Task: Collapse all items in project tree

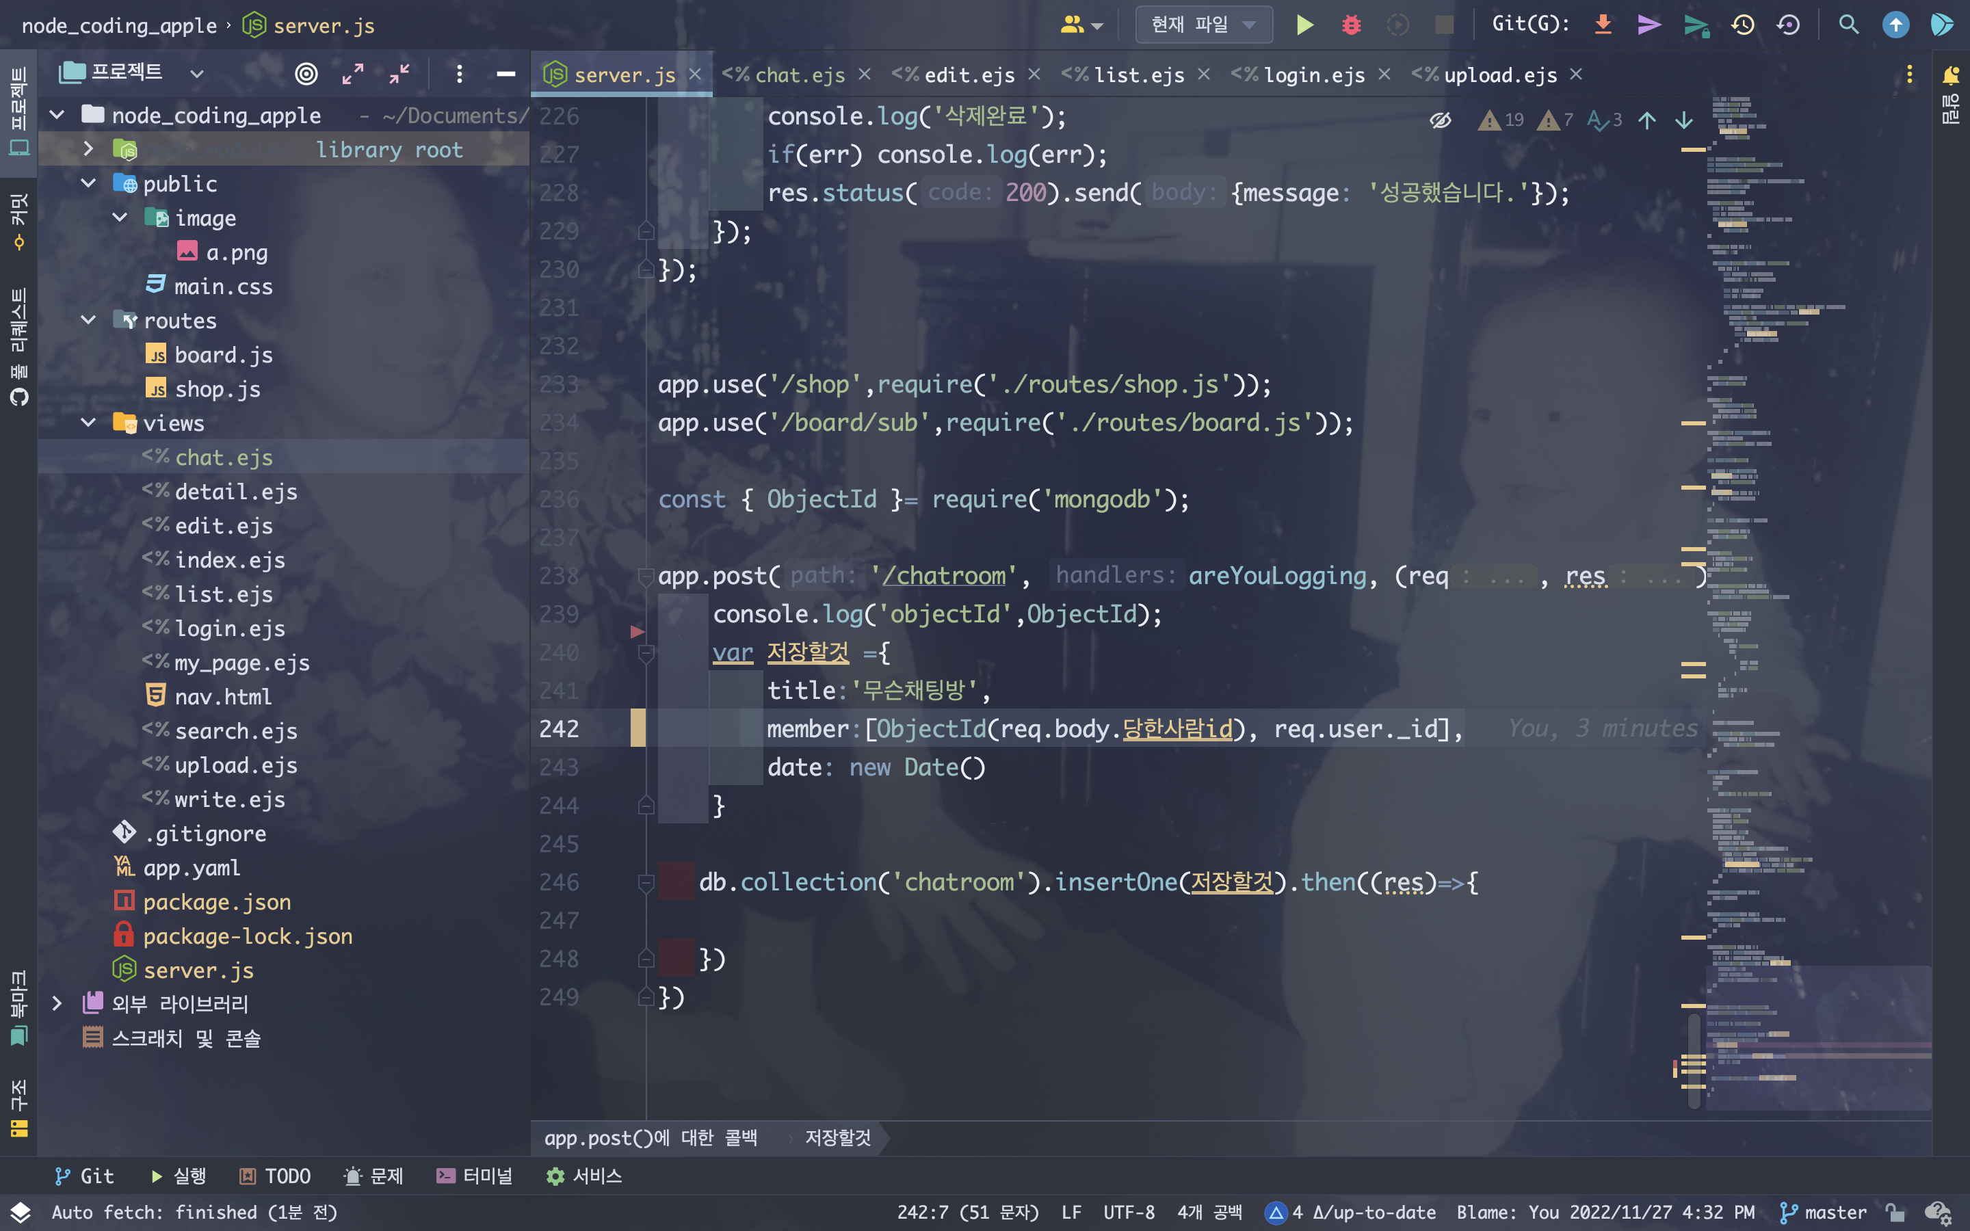Action: click(x=399, y=74)
